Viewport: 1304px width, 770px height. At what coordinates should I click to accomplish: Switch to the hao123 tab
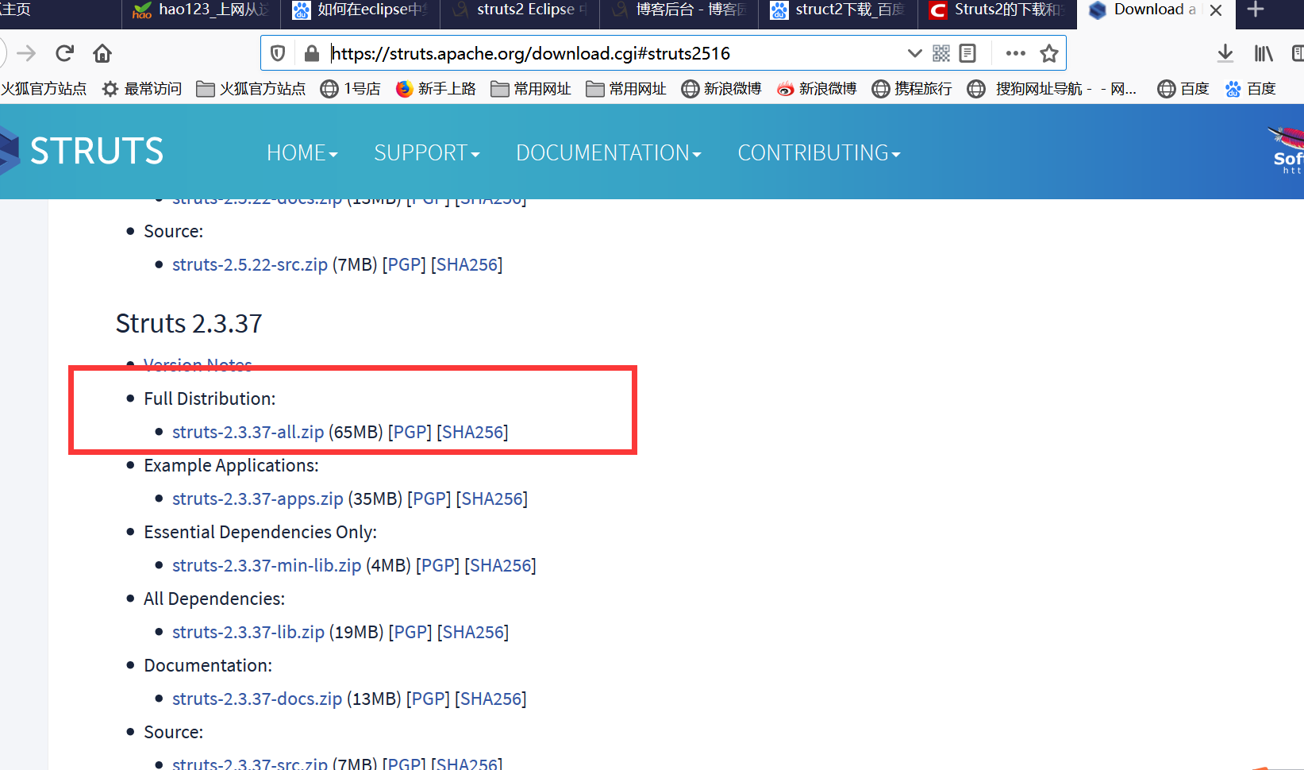point(202,10)
